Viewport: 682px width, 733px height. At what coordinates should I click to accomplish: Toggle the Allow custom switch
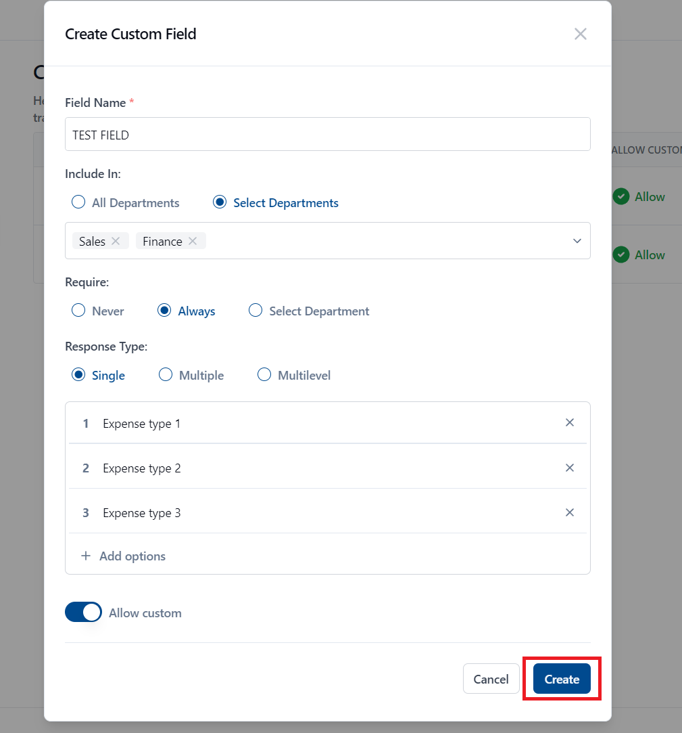[84, 612]
